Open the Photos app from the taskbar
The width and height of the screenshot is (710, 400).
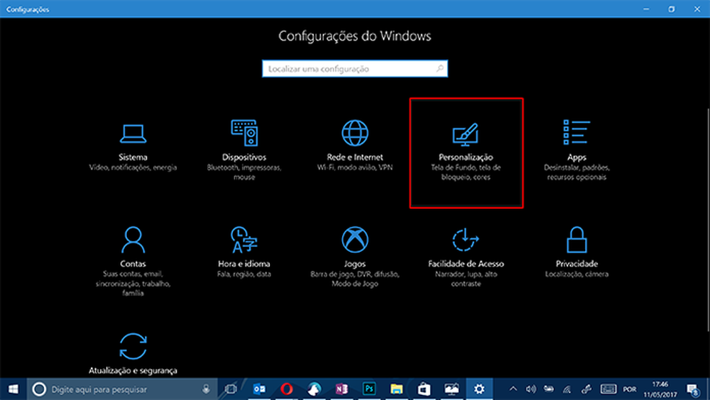pos(452,389)
